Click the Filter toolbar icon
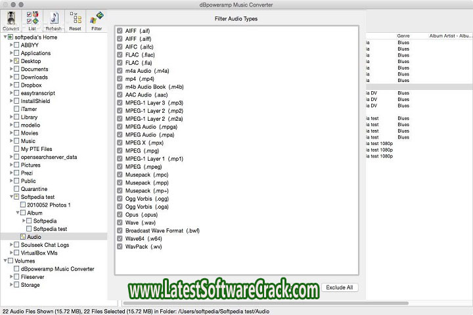473x315 pixels. (97, 18)
